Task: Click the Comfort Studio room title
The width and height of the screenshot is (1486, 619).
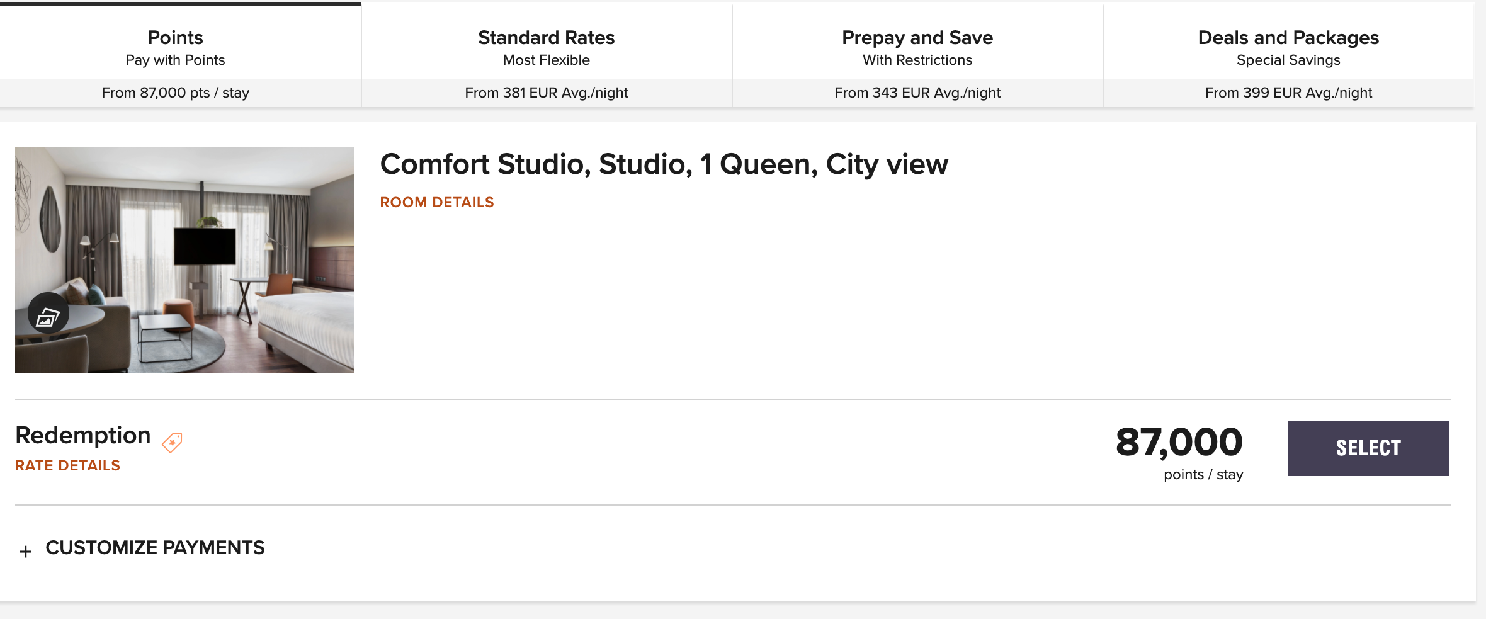Action: (x=664, y=164)
